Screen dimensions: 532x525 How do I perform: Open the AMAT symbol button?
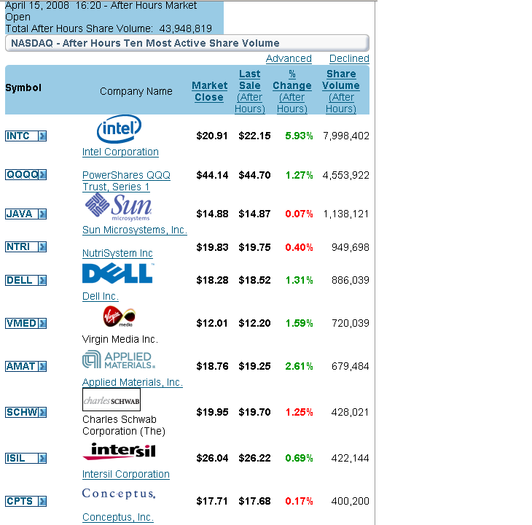(26, 367)
